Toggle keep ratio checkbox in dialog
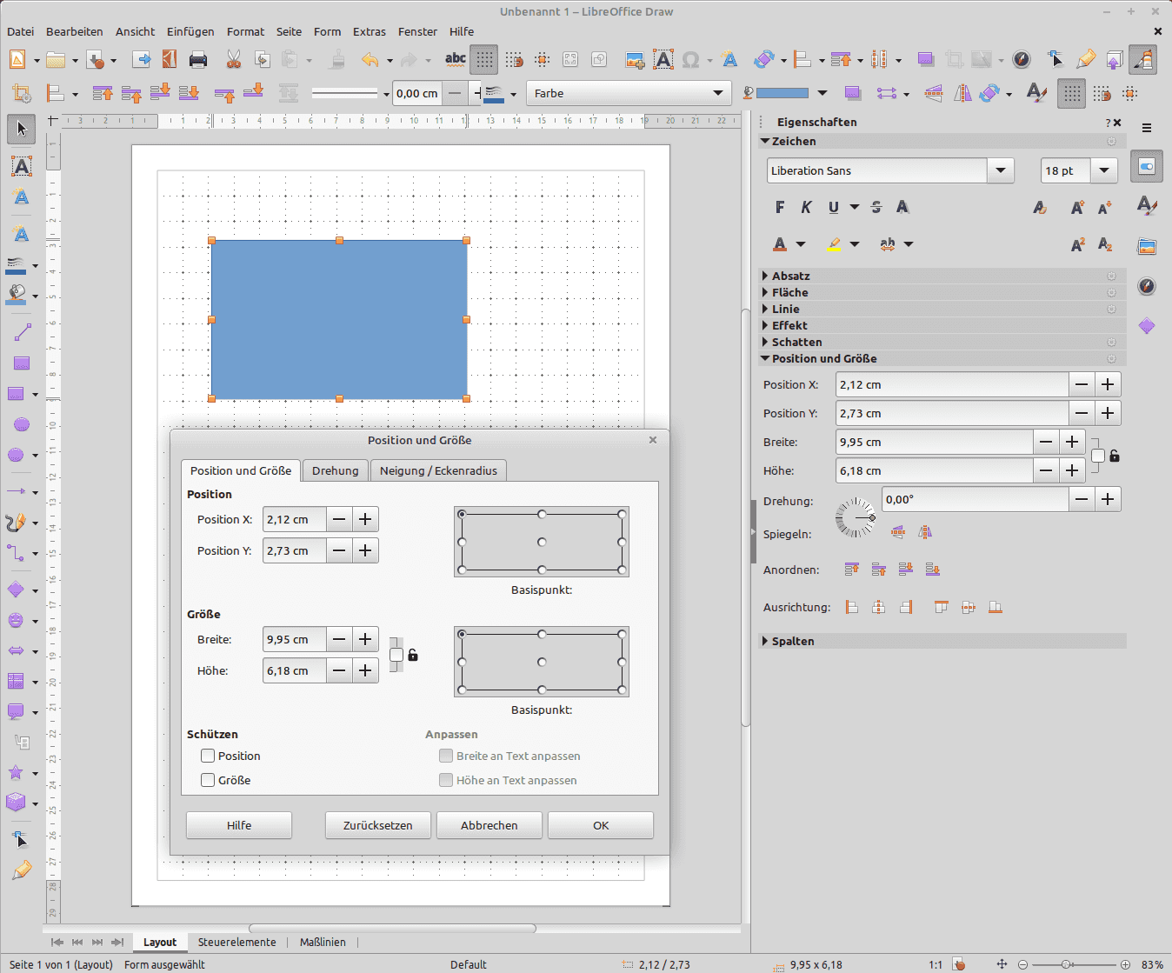This screenshot has height=973, width=1172. click(396, 655)
